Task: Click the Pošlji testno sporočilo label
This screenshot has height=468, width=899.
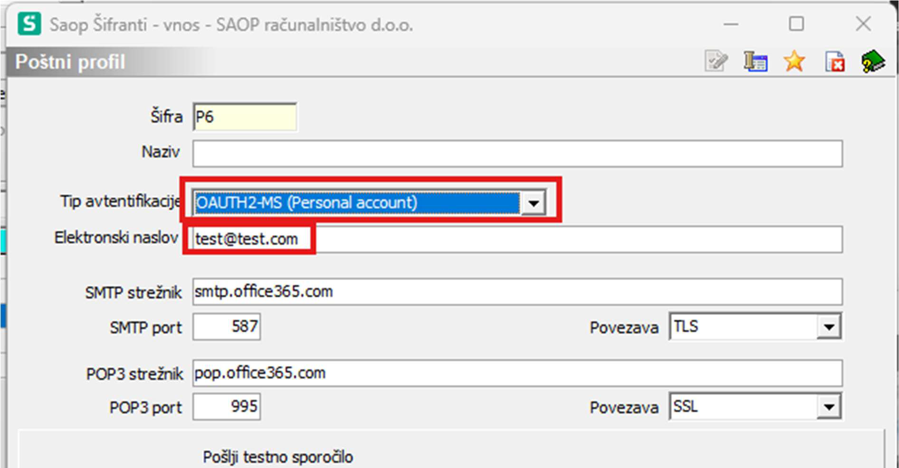Action: coord(278,457)
